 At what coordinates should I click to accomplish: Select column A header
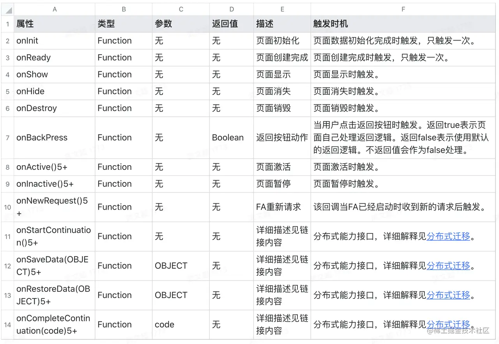tap(55, 9)
